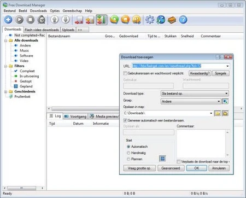246x198 pixels.
Task: Click the move down arrow toolbar icon
Action: point(66,20)
